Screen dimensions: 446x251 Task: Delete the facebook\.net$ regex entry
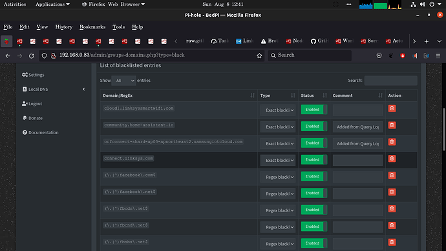tap(392, 192)
